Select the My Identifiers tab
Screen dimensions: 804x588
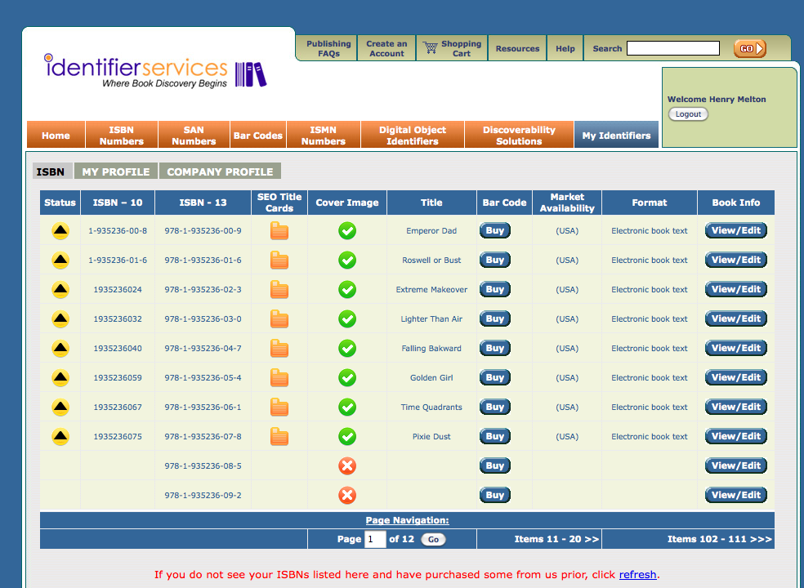tap(616, 136)
